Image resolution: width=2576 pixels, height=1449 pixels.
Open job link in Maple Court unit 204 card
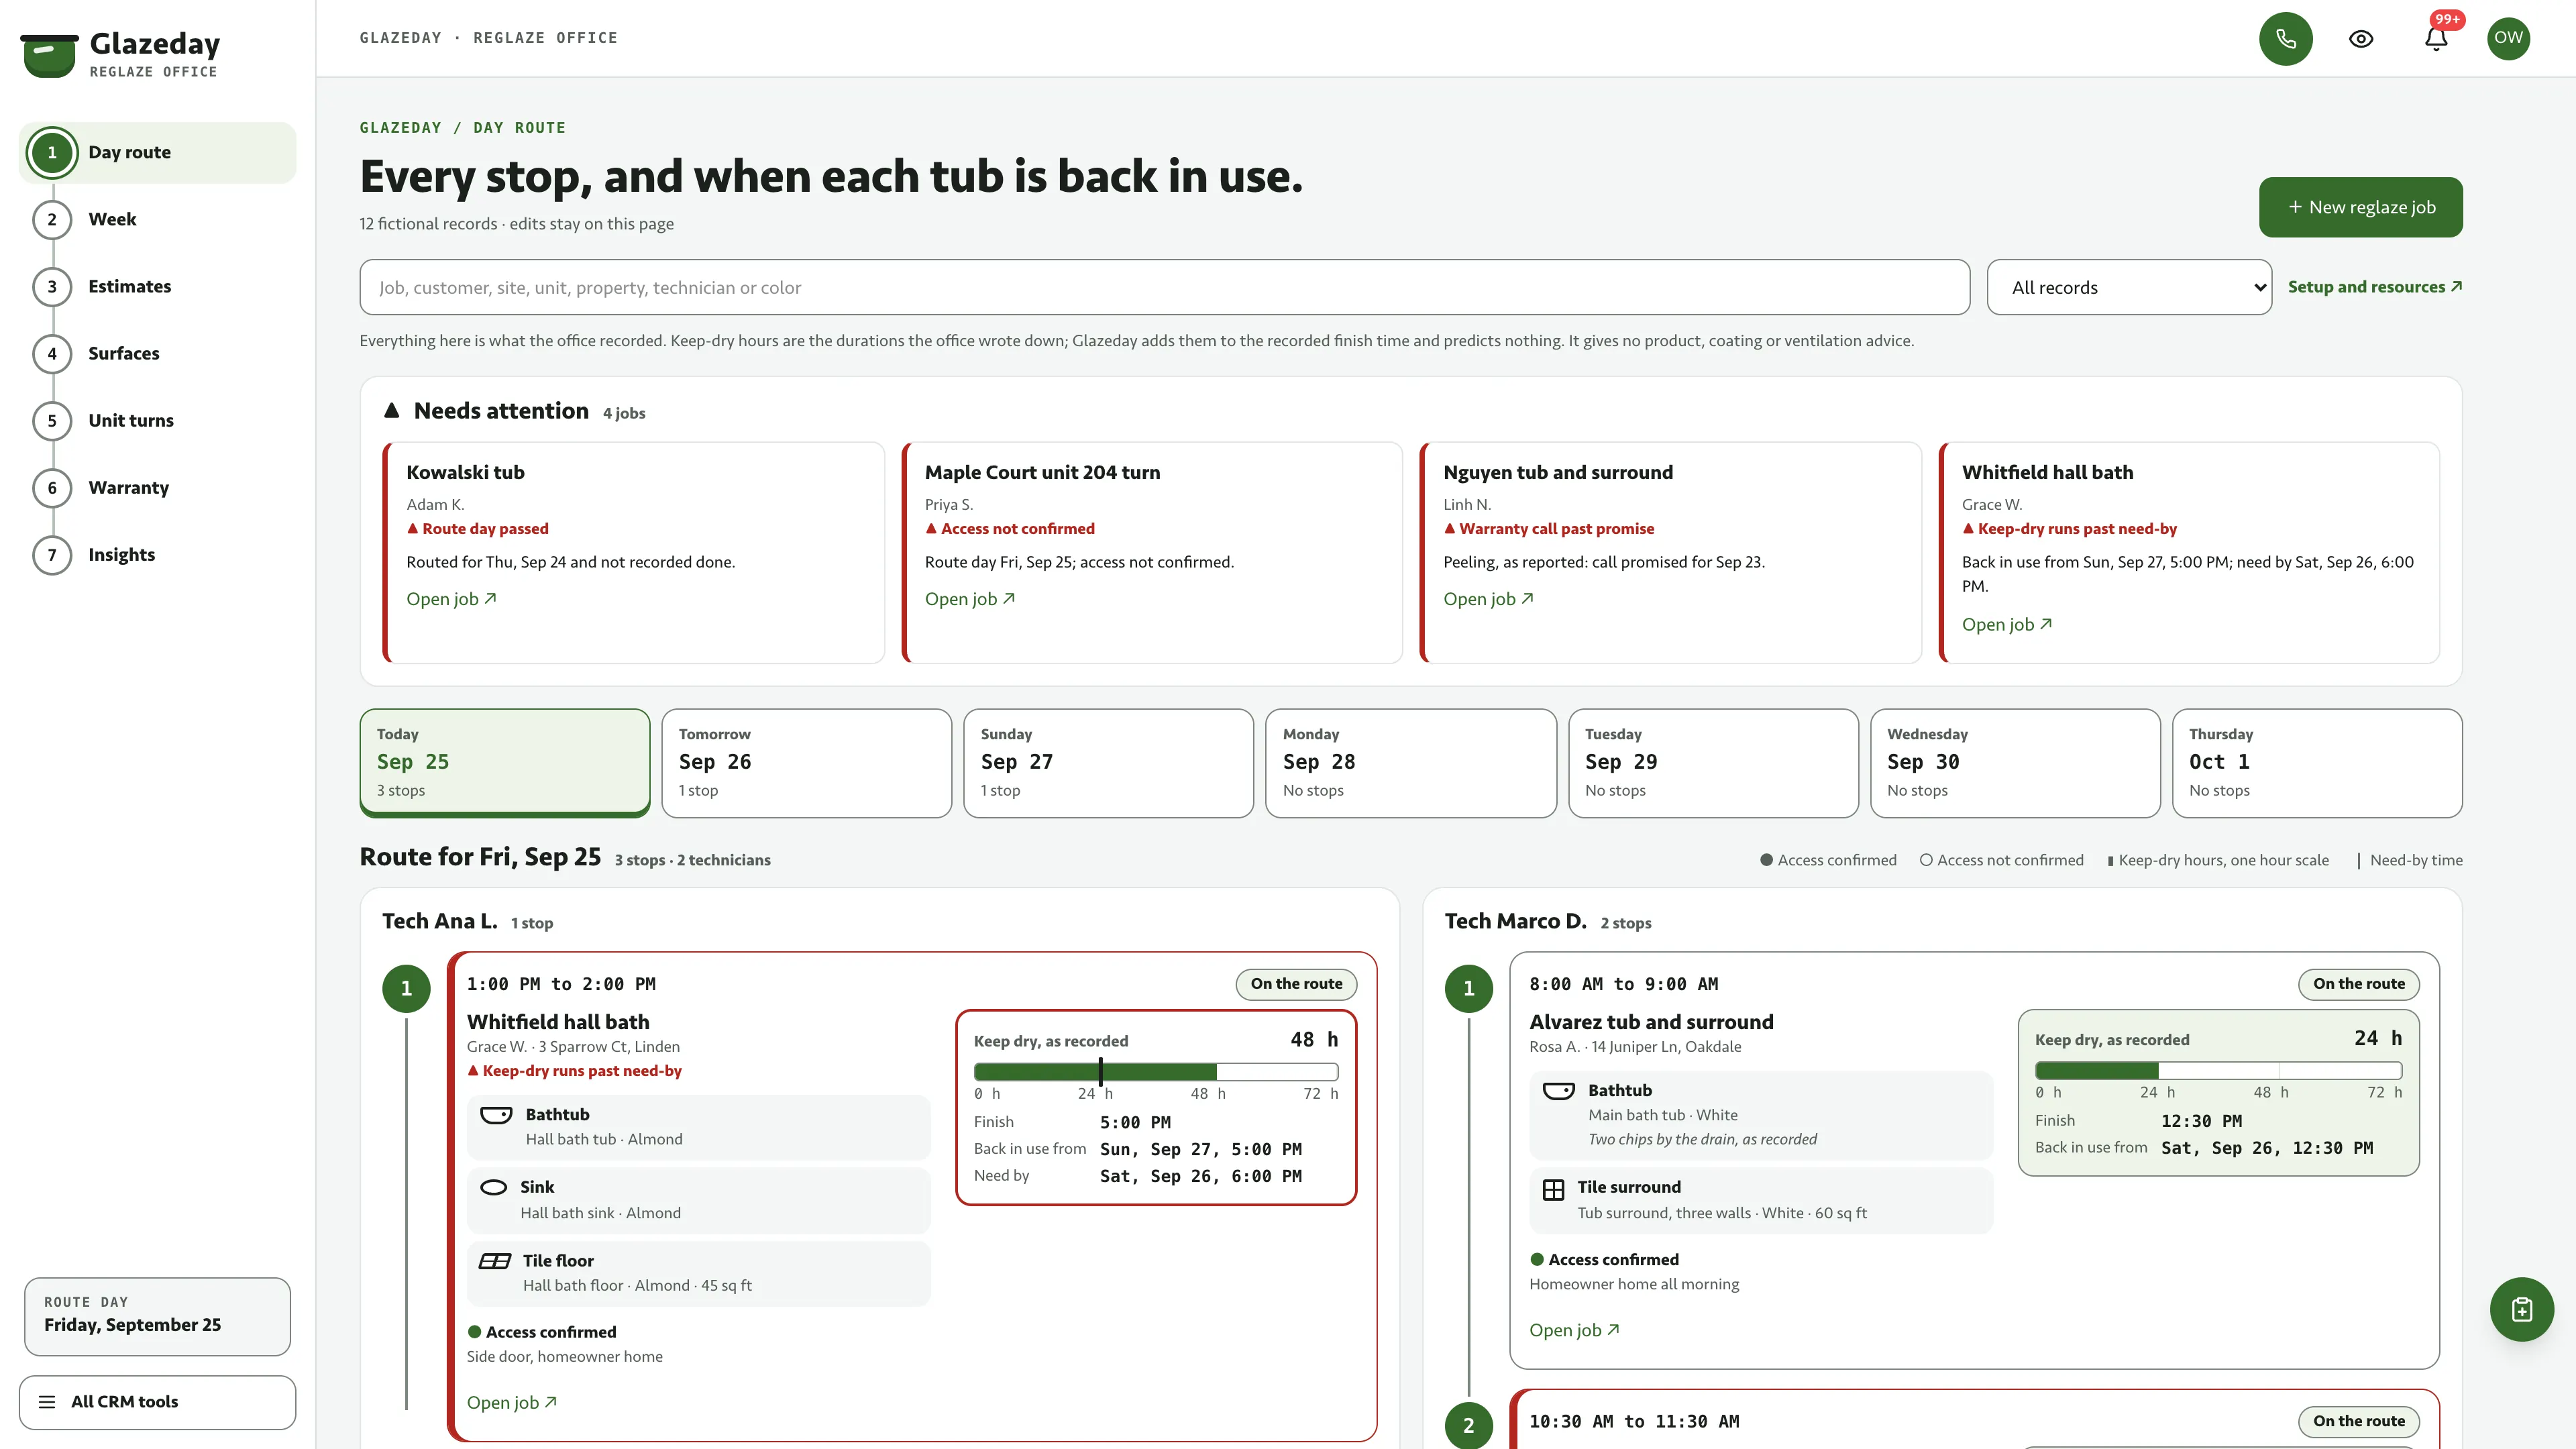tap(969, 599)
